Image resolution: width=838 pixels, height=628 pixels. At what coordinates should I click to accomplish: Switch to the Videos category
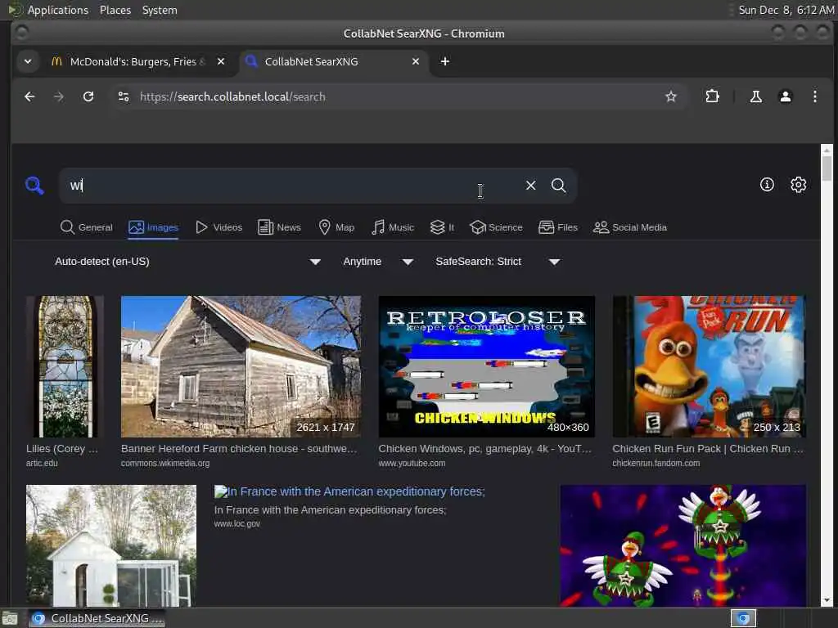[219, 227]
